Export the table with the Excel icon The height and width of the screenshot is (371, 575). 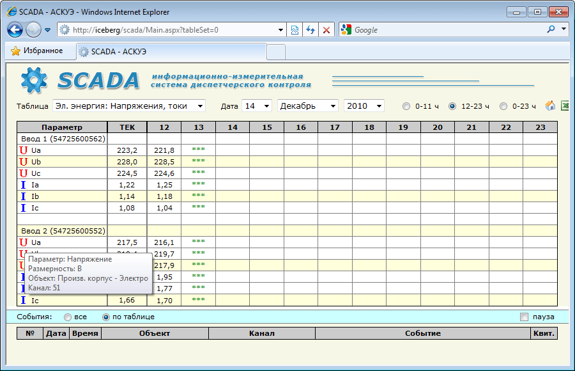565,106
